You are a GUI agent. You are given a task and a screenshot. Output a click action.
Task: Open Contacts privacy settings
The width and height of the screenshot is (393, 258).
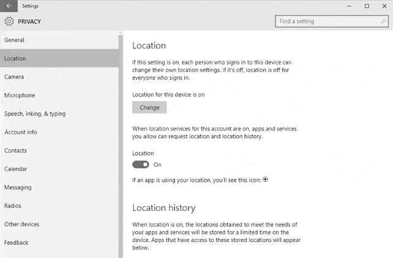59,150
